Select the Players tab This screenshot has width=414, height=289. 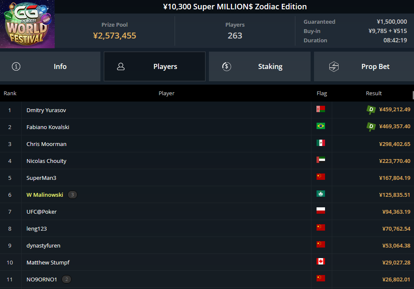pyautogui.click(x=155, y=66)
